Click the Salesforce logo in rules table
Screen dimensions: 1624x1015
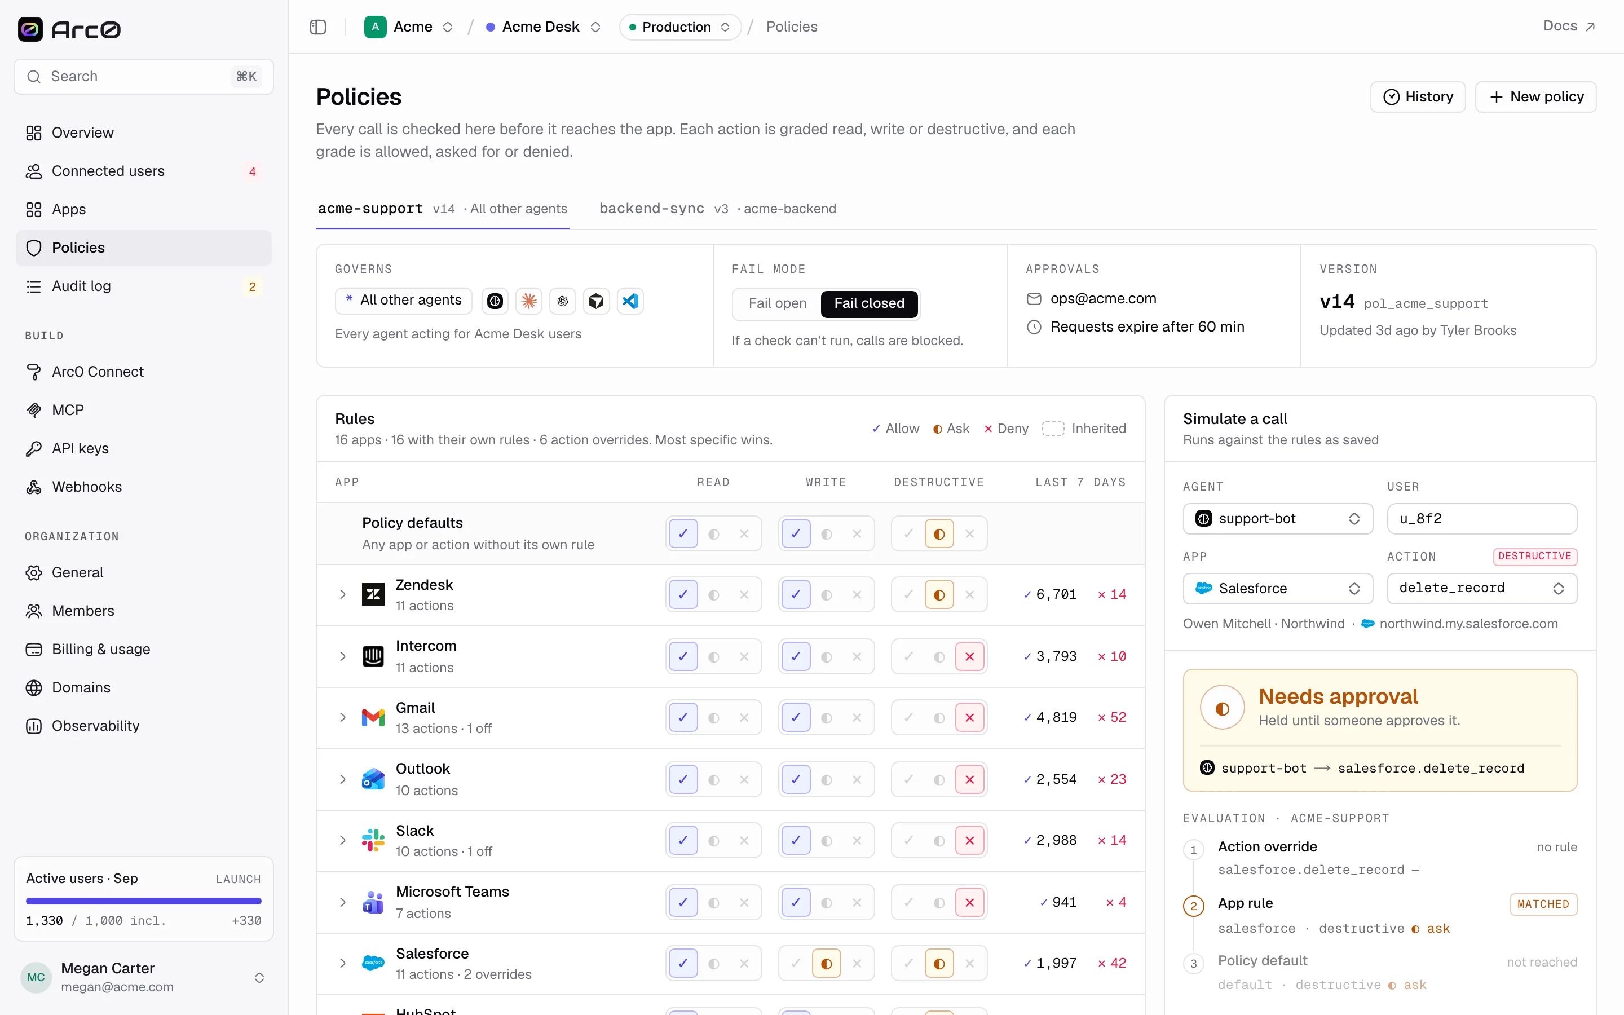coord(373,963)
